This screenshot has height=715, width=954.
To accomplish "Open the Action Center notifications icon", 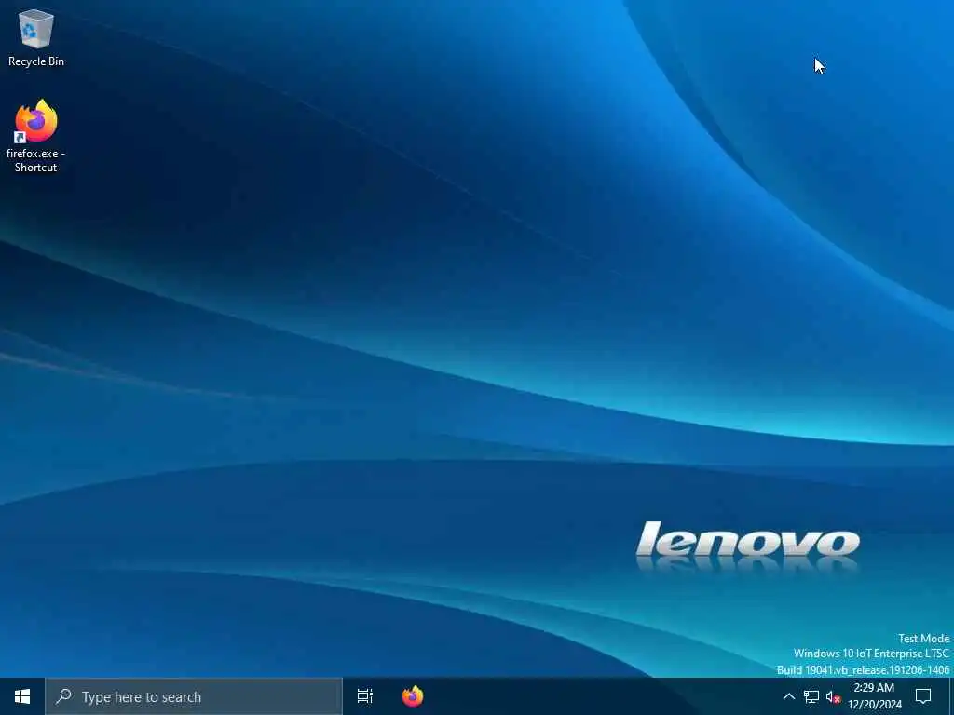I will tap(923, 696).
